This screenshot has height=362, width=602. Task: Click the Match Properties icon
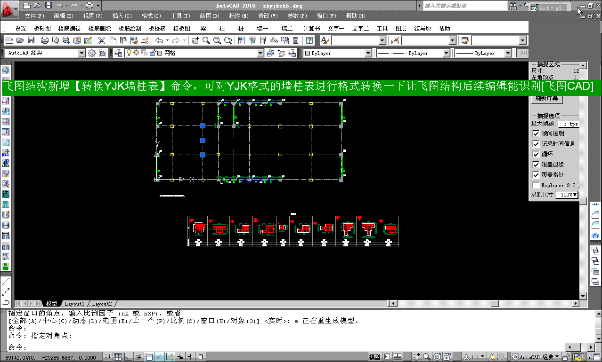[x=135, y=41]
